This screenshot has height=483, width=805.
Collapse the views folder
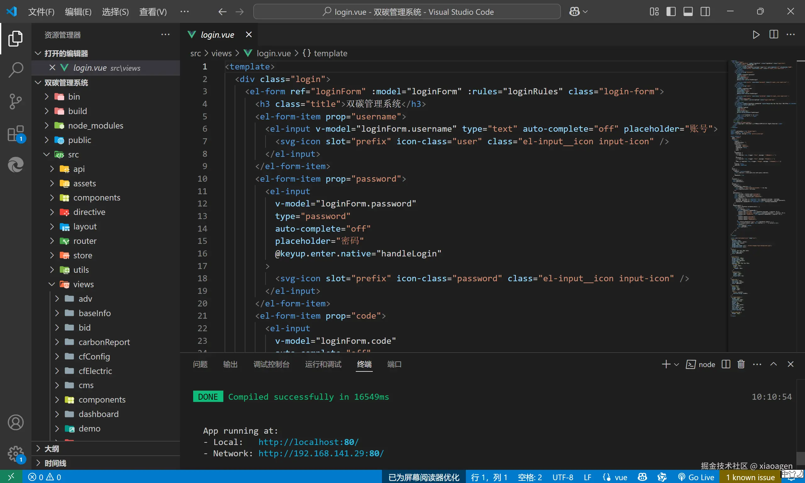(x=83, y=284)
